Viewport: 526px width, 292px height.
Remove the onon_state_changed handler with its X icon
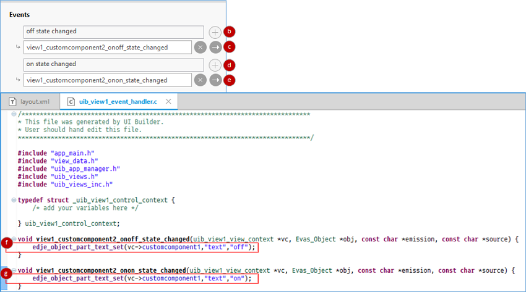(x=200, y=80)
